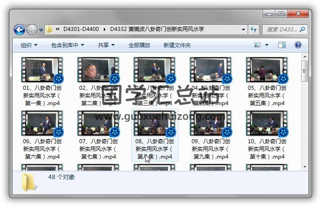Close the Explorer window
This screenshot has height=207, width=321.
(298, 14)
